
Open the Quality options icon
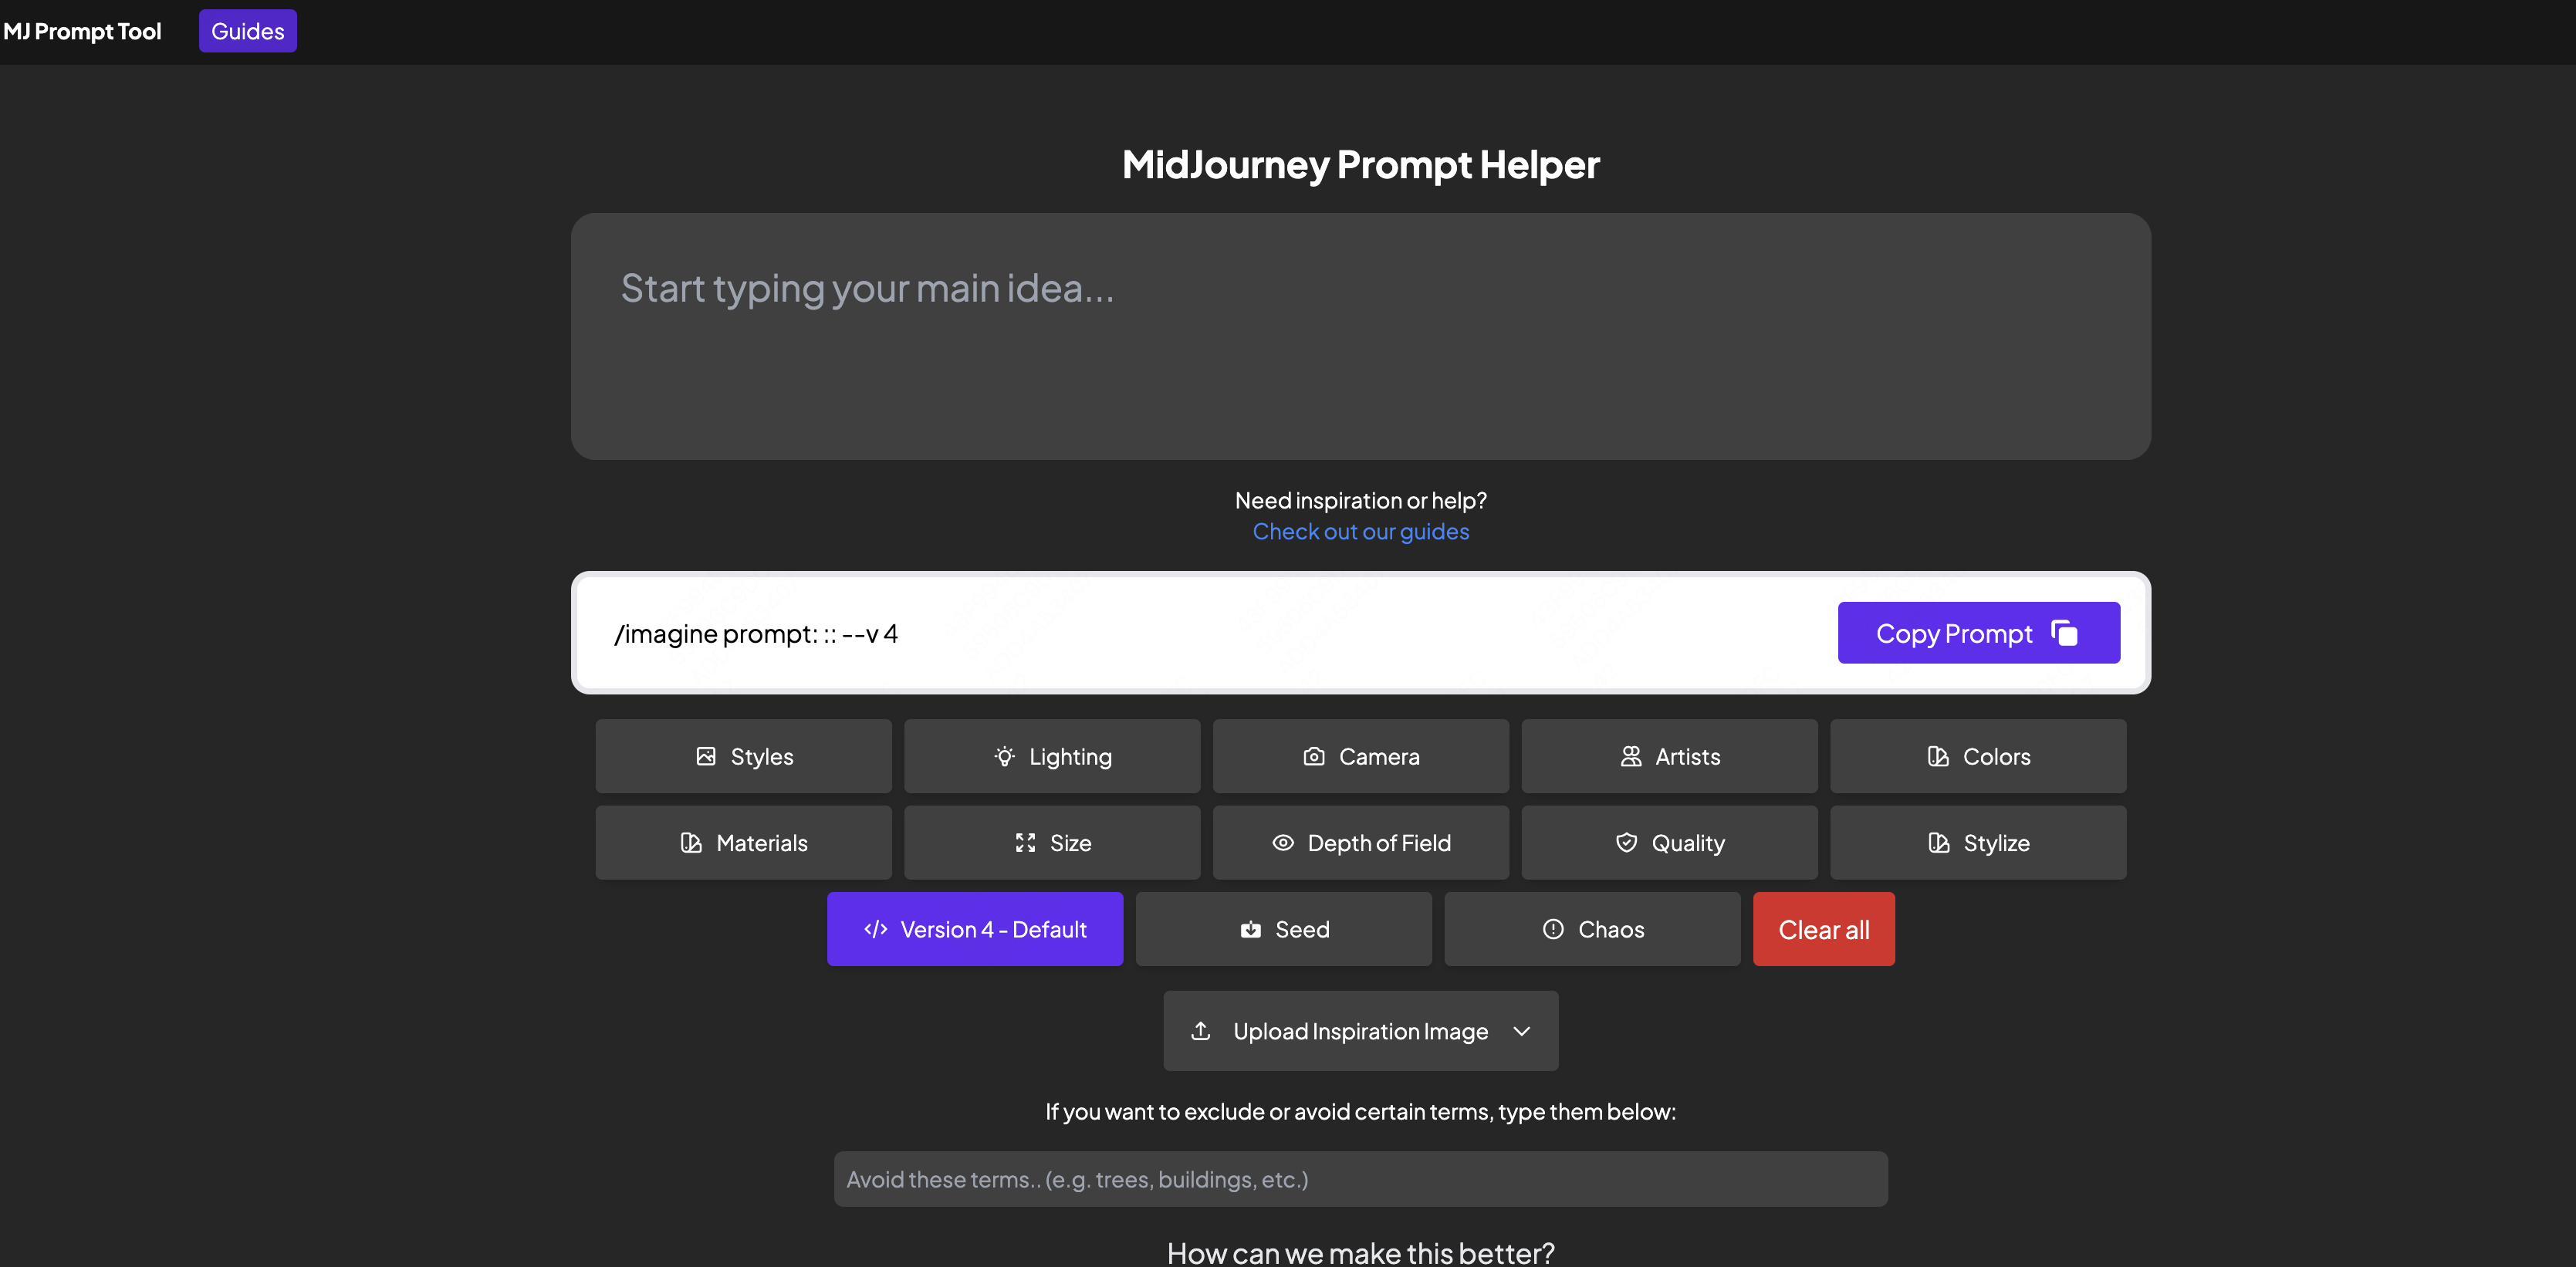pyautogui.click(x=1627, y=841)
